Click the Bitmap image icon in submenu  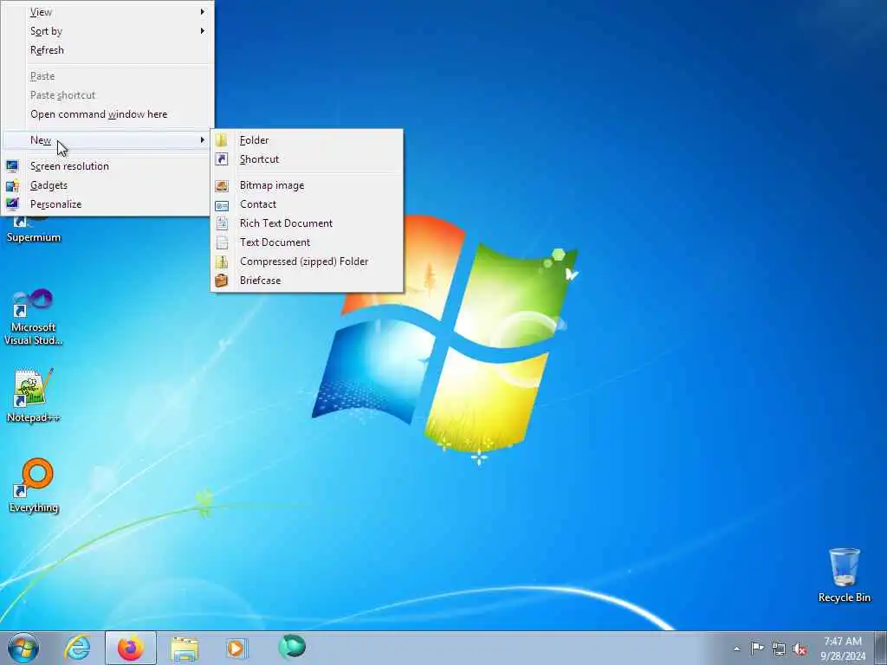point(222,185)
